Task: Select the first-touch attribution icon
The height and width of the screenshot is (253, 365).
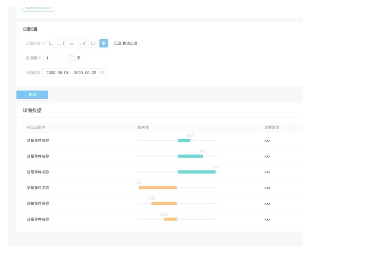Action: point(51,43)
